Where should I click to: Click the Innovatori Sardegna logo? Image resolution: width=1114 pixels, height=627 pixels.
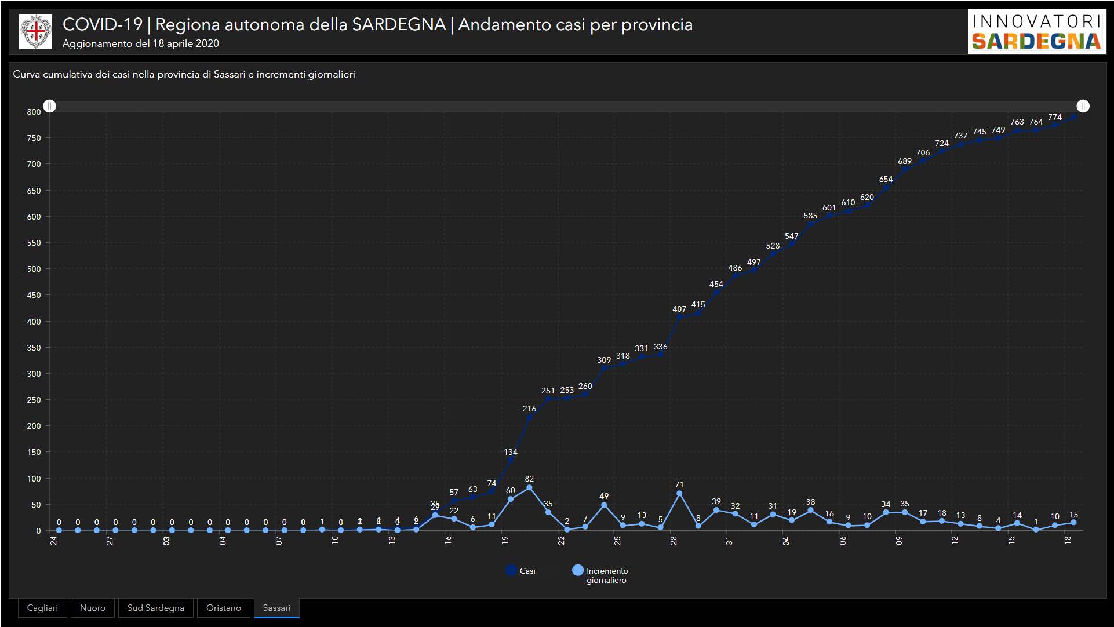pos(1036,32)
